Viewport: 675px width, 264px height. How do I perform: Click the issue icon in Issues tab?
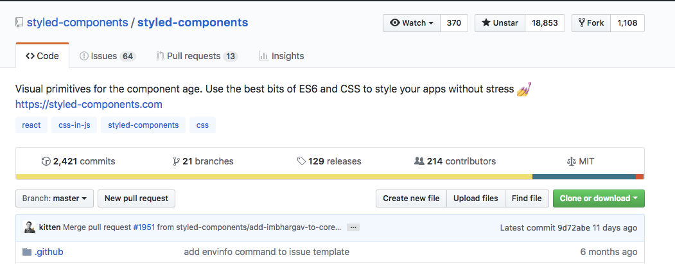[x=84, y=56]
